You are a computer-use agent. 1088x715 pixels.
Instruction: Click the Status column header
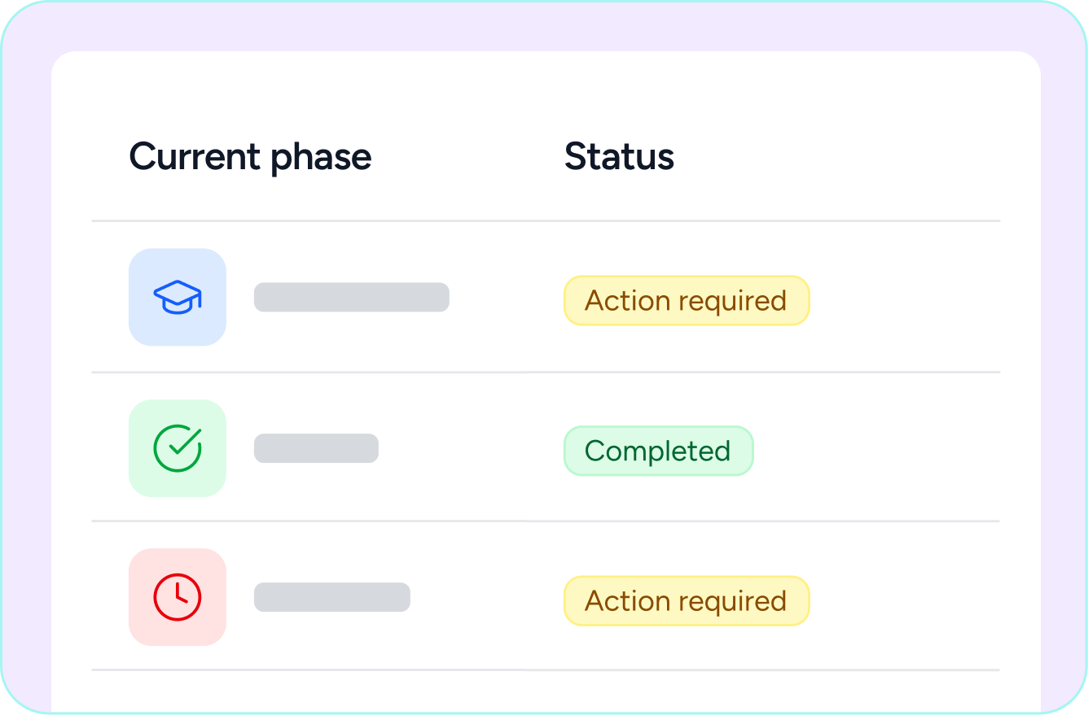click(x=619, y=156)
